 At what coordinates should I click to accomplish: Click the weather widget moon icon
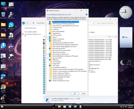click(122, 63)
